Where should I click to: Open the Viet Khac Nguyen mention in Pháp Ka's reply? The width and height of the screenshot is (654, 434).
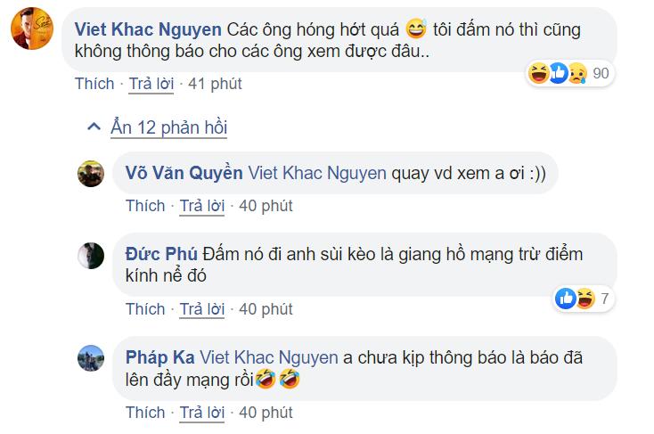(268, 357)
